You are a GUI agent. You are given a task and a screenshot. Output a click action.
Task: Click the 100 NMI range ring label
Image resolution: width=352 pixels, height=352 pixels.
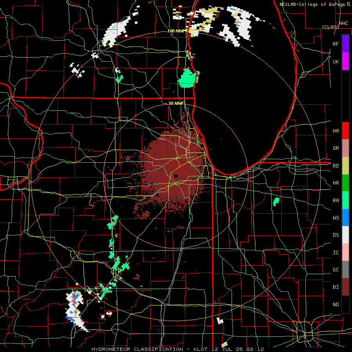pos(176,31)
